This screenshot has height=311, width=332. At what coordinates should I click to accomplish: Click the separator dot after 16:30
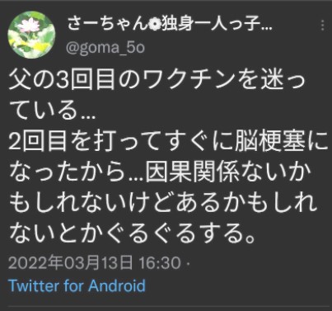pos(188,263)
